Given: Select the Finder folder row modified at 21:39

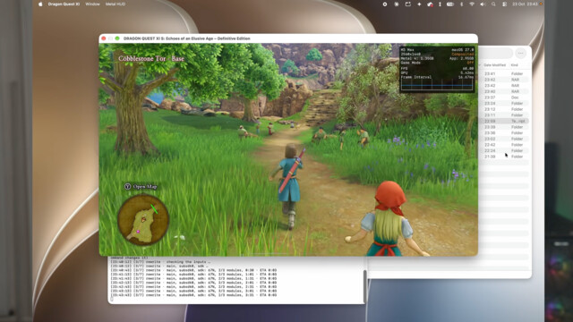Looking at the screenshot, I should point(504,157).
